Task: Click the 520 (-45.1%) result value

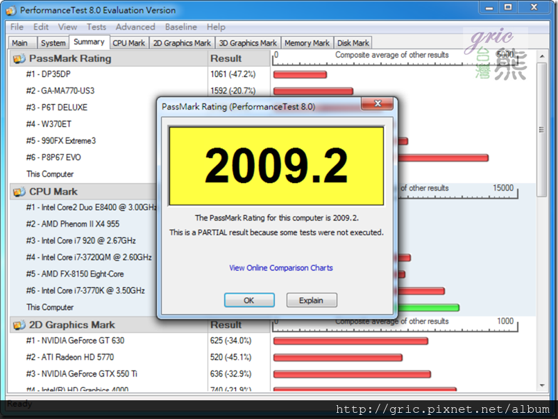Action: pyautogui.click(x=230, y=357)
